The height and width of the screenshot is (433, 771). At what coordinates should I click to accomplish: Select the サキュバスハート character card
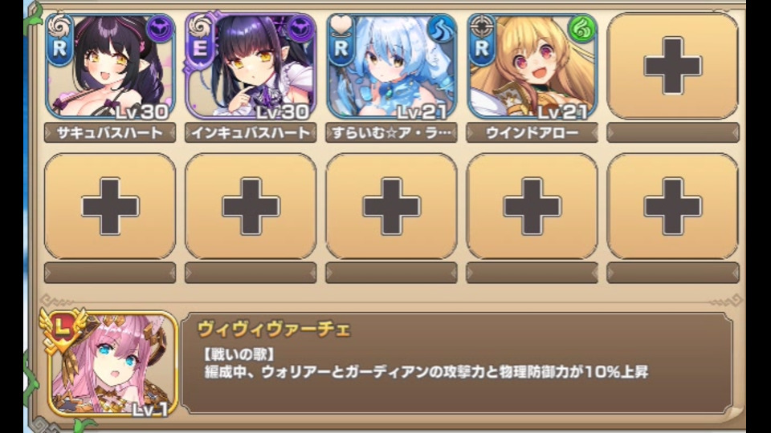110,67
